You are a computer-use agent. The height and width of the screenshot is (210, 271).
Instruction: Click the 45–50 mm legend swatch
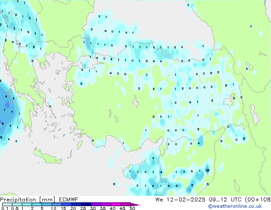(126, 204)
